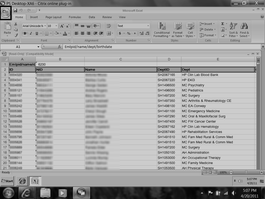The image size is (265, 199).
Task: Center align text horizontally
Action: (83, 33)
